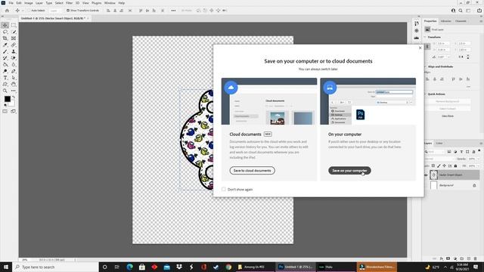
Task: Open the layer Kind filter dropdown
Action: (x=435, y=152)
